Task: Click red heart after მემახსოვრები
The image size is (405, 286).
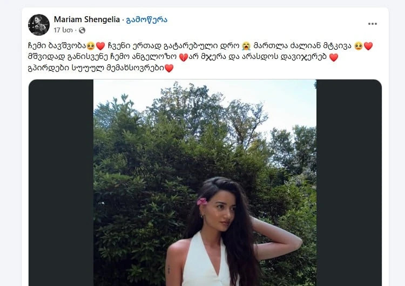Action: pyautogui.click(x=169, y=68)
